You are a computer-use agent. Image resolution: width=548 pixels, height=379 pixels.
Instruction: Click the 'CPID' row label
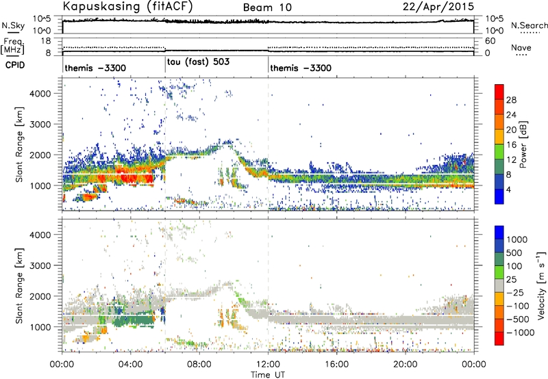pyautogui.click(x=15, y=65)
